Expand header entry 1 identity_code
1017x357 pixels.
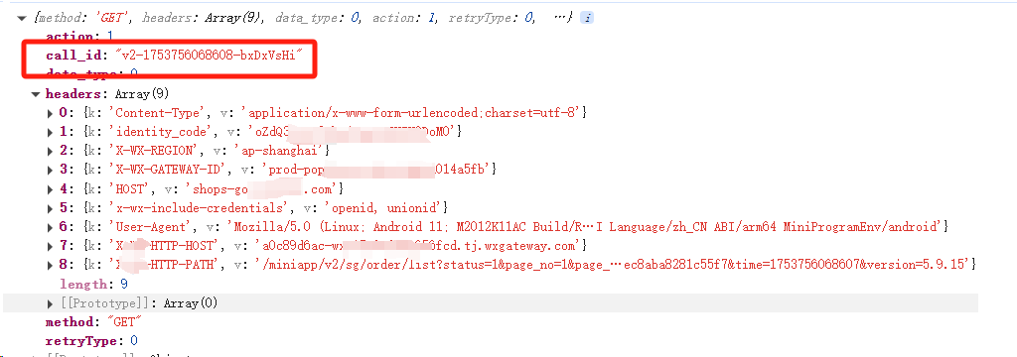click(x=51, y=132)
